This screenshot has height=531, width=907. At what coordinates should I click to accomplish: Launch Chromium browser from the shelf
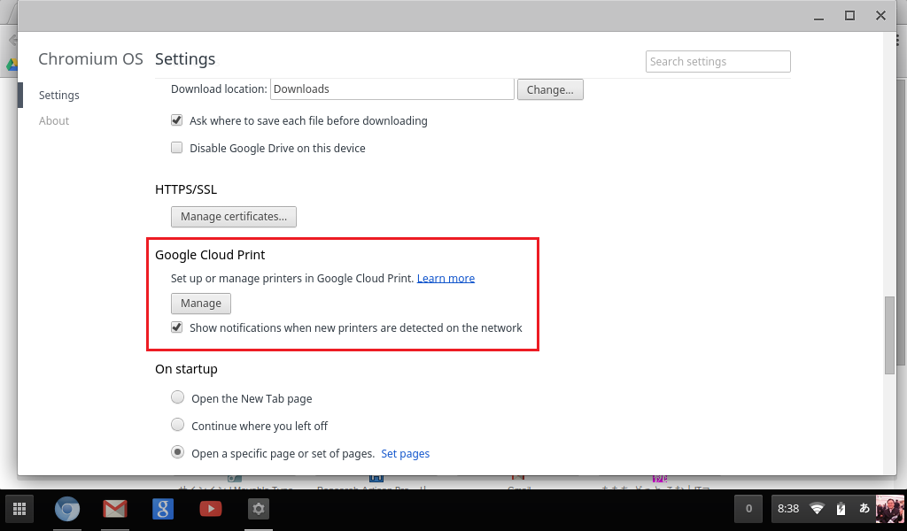coord(67,509)
